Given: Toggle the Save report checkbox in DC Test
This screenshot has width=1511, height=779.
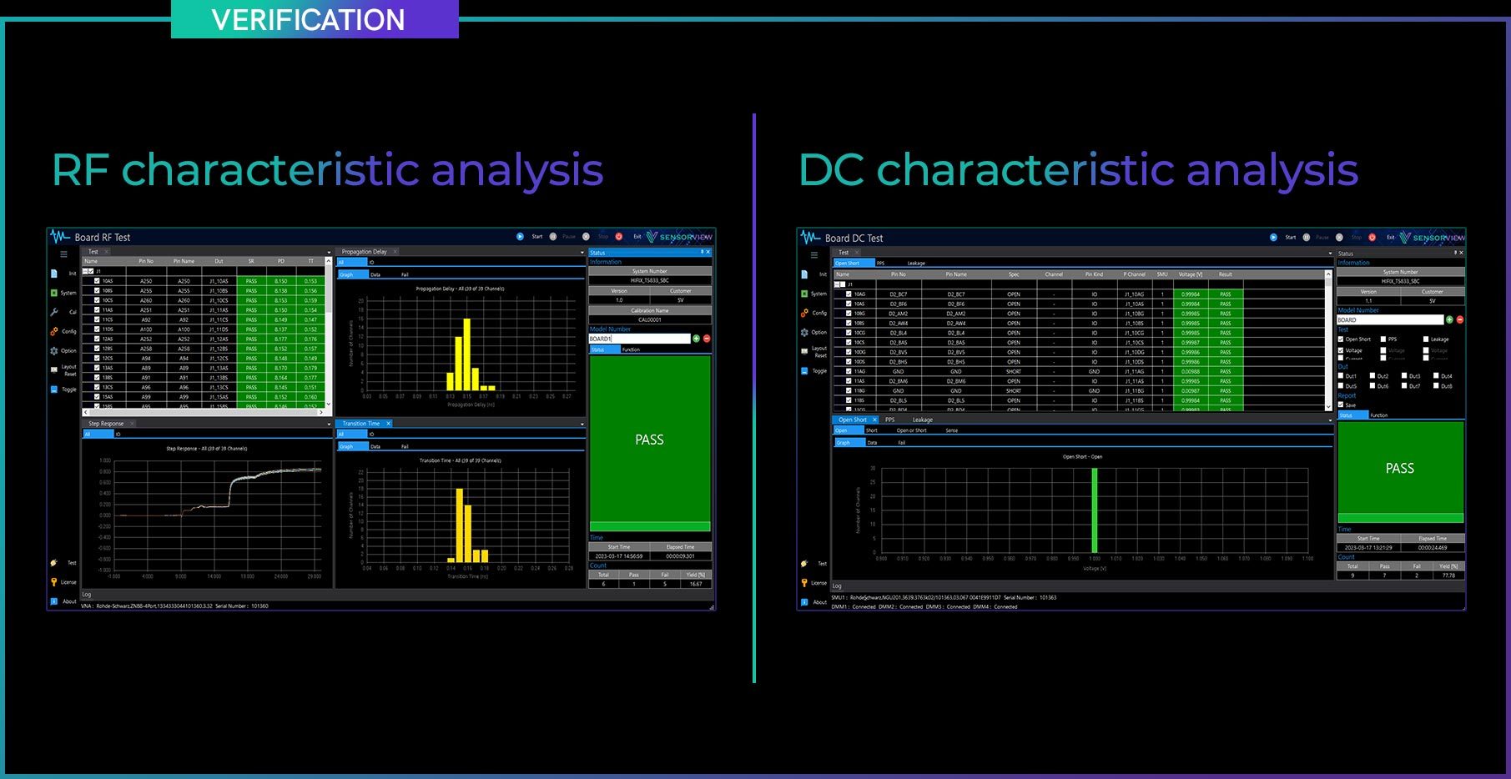Looking at the screenshot, I should tap(1341, 405).
